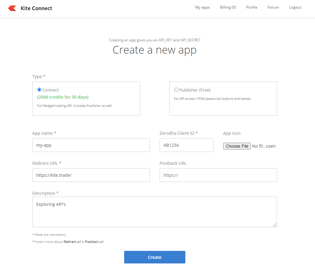This screenshot has height=276, width=315.
Task: Click the "No fil...osen" file status text
Action: tap(264, 146)
